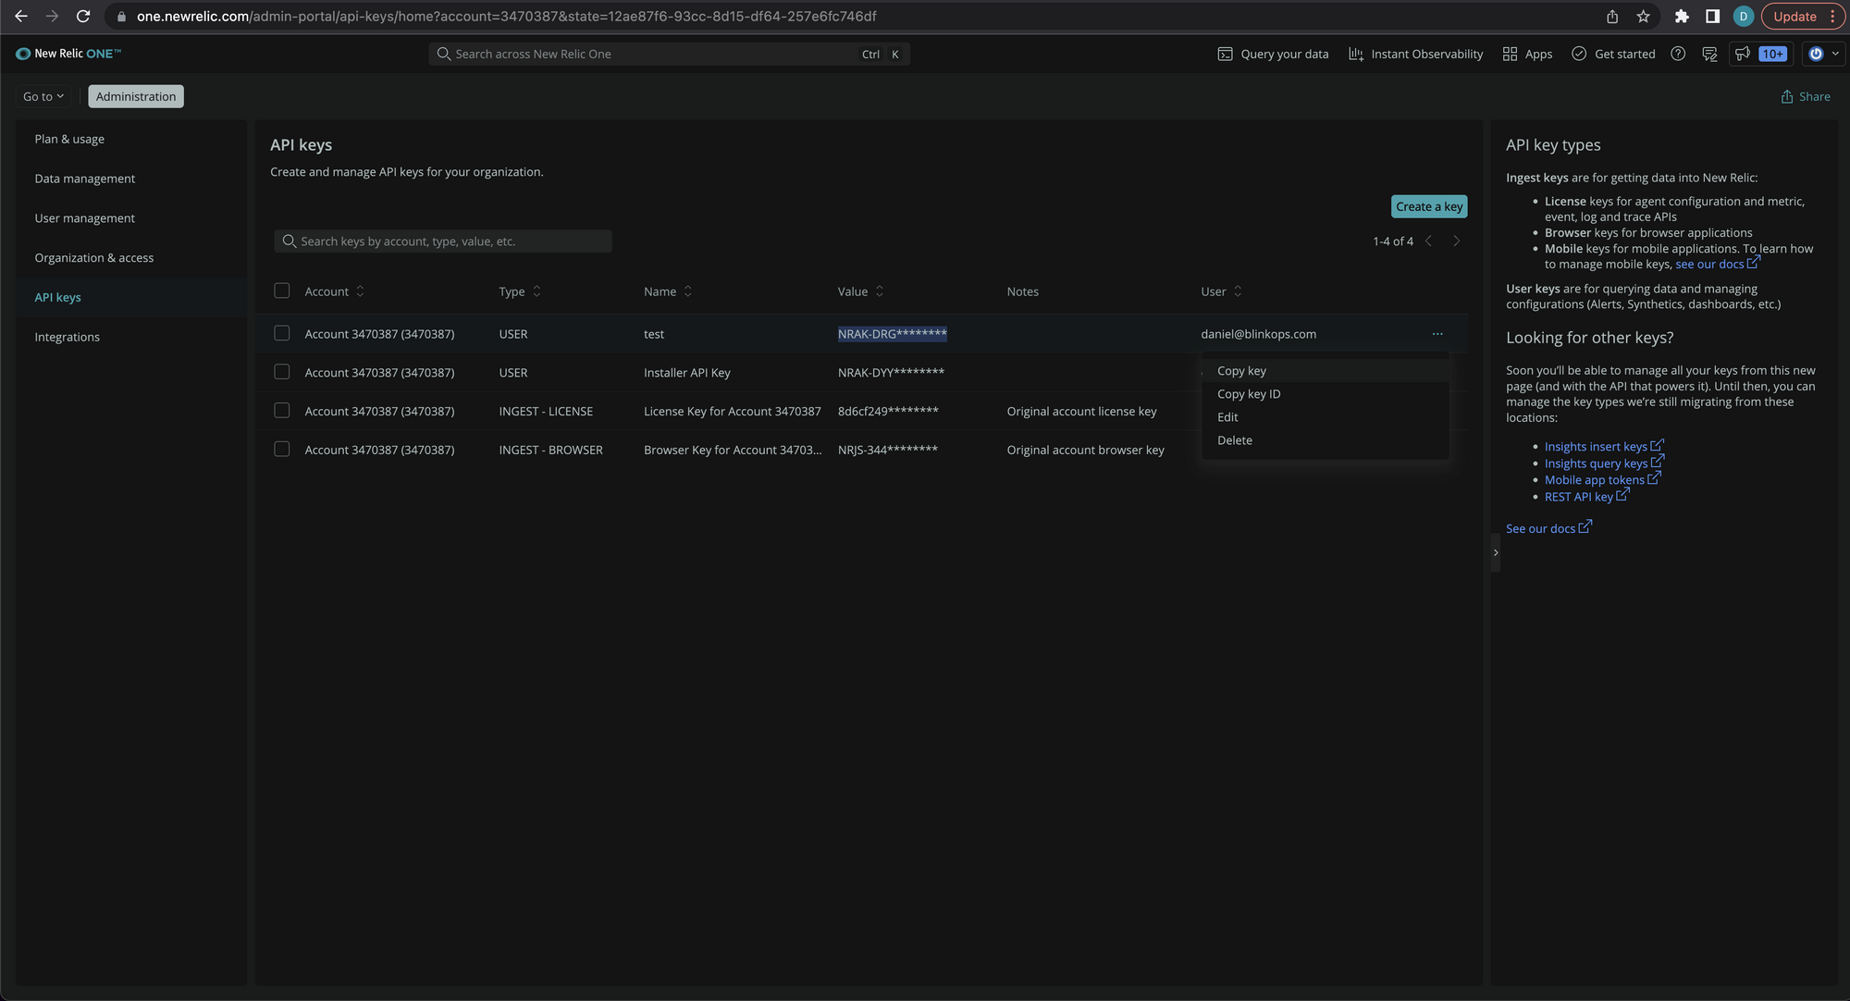Open the Go to dropdown
The height and width of the screenshot is (1001, 1850).
click(x=43, y=96)
